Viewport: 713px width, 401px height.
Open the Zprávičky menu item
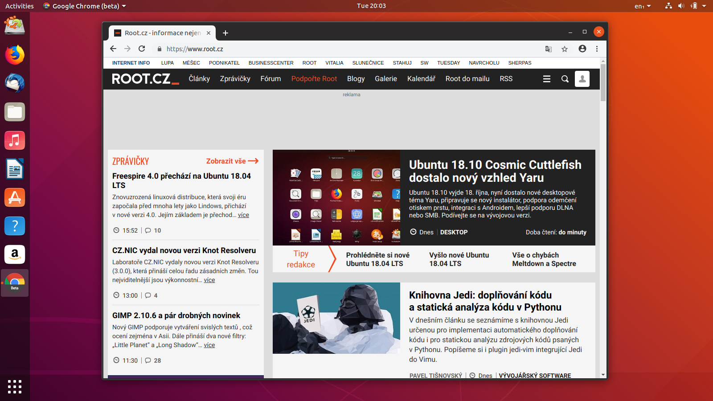[x=235, y=79]
